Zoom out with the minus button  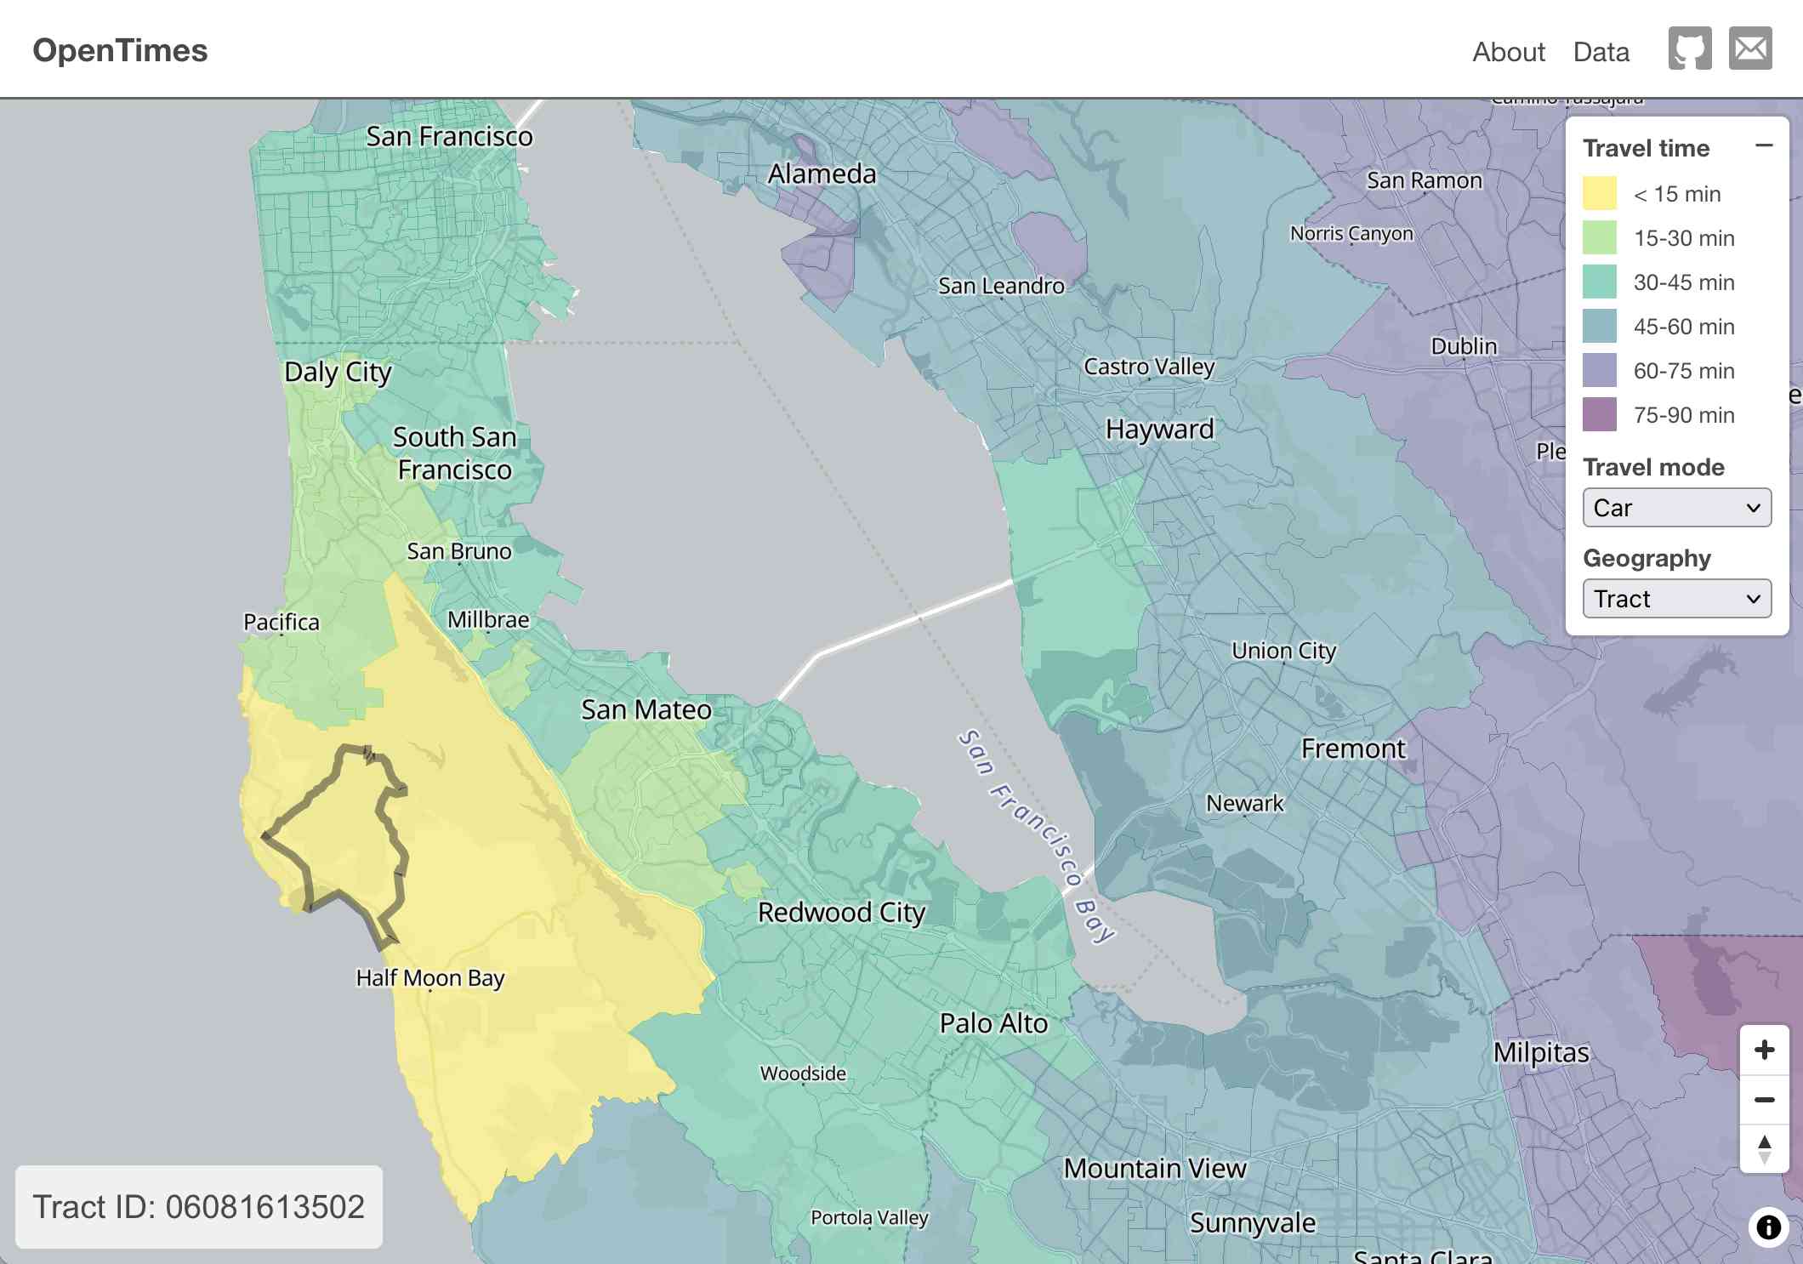pos(1765,1100)
